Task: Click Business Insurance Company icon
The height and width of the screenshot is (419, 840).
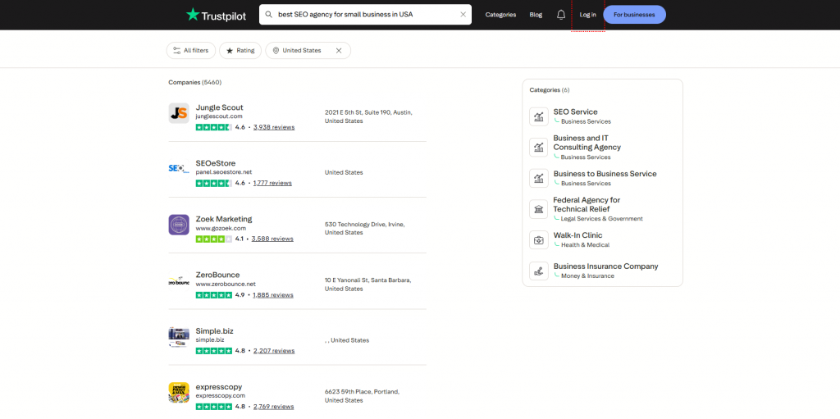Action: click(x=539, y=271)
